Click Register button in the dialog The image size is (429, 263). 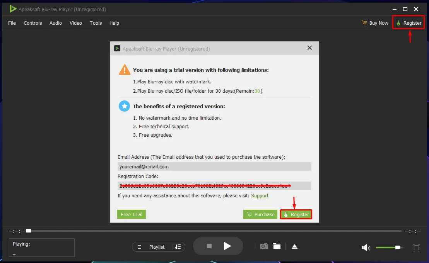(x=296, y=214)
